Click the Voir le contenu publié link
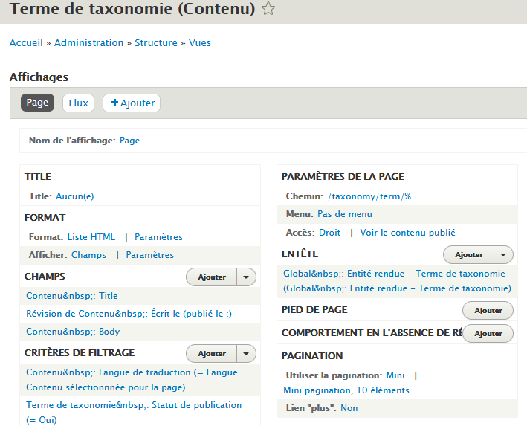 [x=407, y=233]
